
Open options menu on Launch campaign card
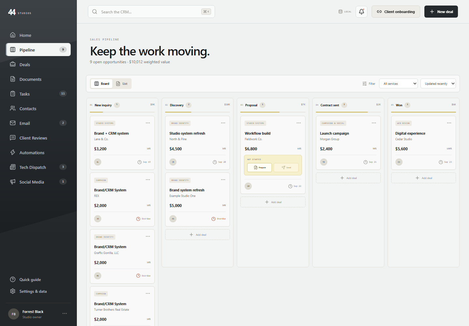(x=374, y=123)
